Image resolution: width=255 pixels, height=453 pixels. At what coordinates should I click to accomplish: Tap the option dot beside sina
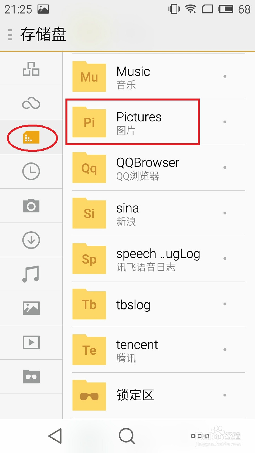[x=225, y=213]
